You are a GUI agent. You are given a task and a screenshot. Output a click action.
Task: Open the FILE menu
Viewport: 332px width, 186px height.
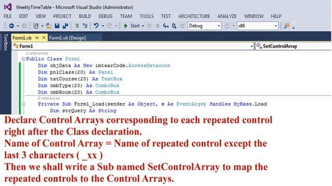click(x=8, y=16)
